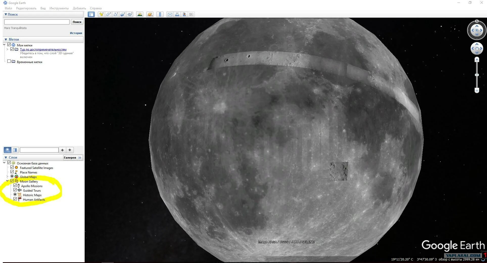Zoom in with the plus button

[477, 60]
